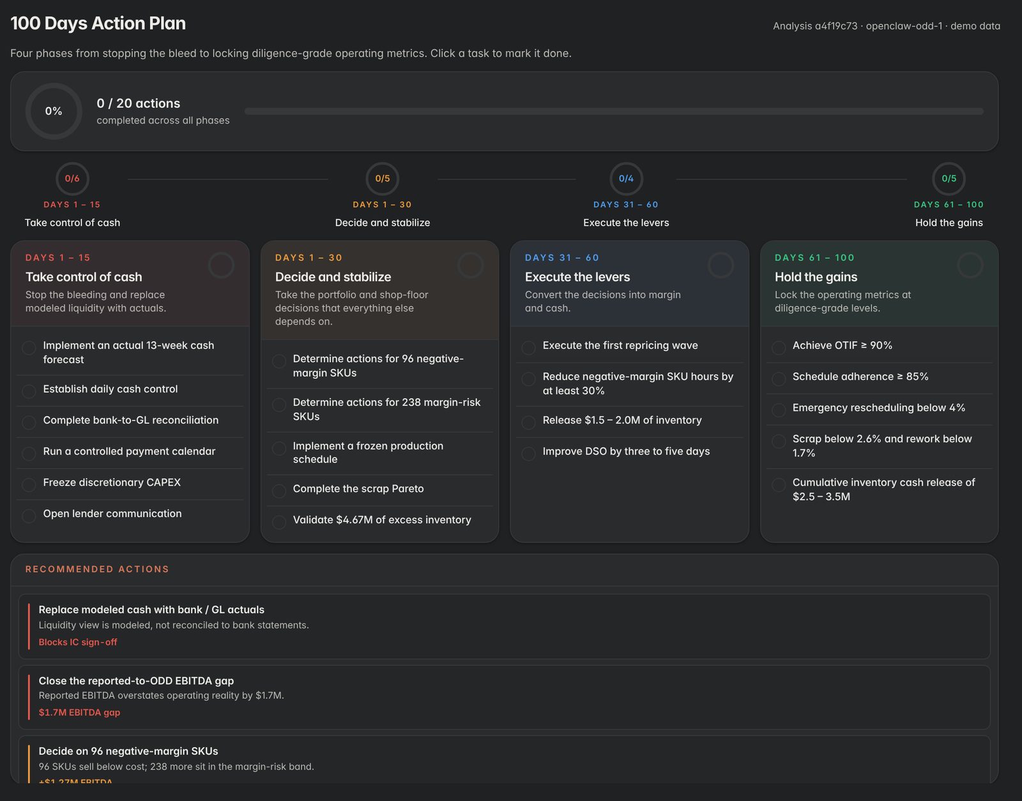Click progress ring on 'Hold the gains' card

tap(970, 265)
